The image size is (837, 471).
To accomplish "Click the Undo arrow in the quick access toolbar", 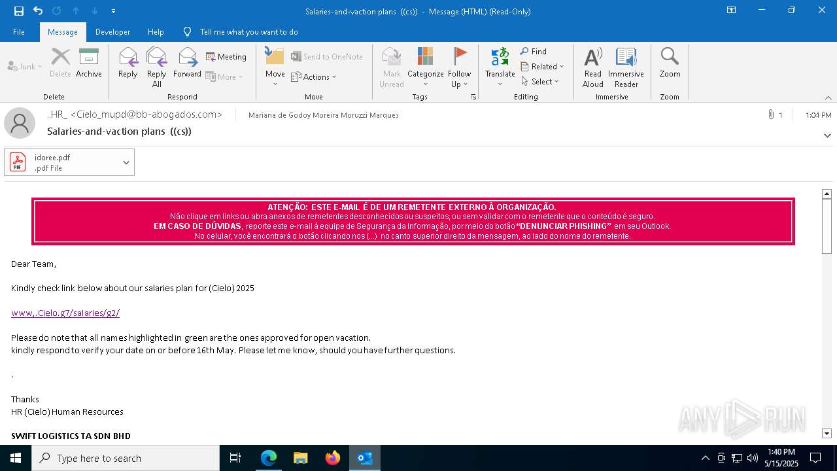I will click(38, 11).
